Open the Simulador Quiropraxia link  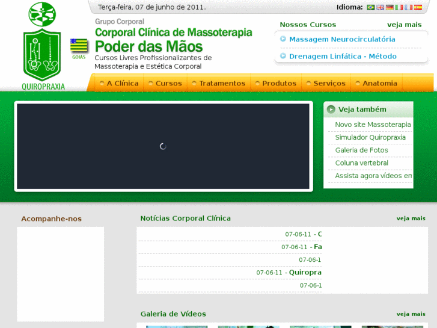370,137
